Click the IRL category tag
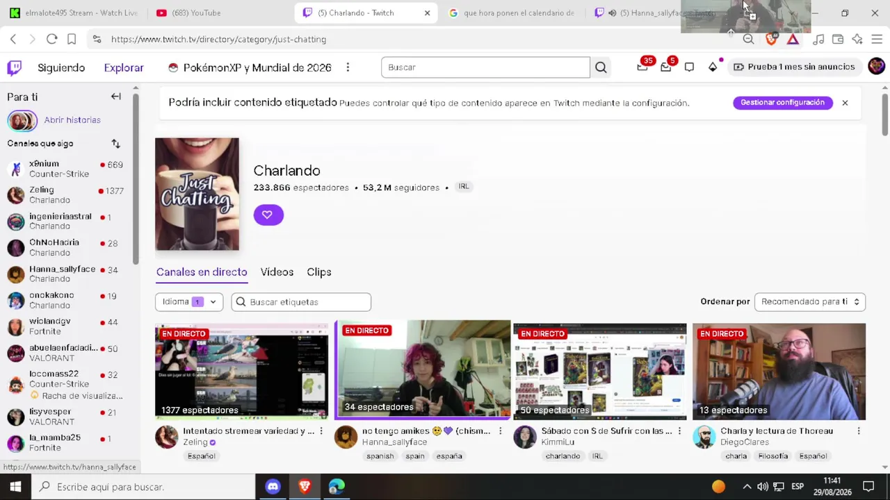890x500 pixels. point(464,187)
